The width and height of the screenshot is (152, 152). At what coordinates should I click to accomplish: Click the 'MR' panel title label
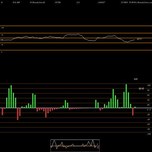tap(136, 79)
